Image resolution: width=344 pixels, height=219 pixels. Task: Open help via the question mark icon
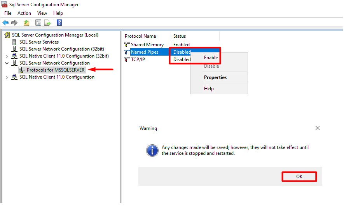[x=59, y=23]
